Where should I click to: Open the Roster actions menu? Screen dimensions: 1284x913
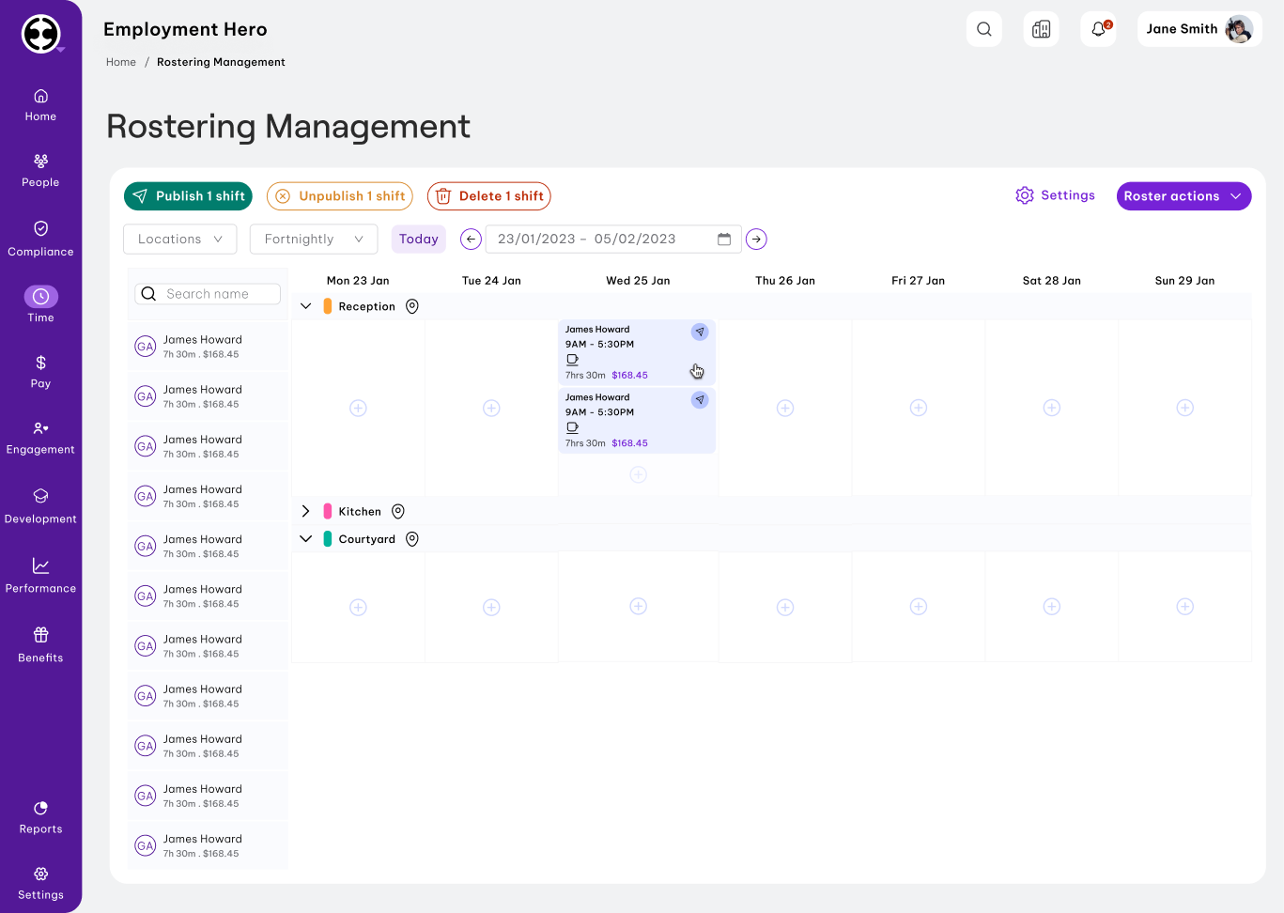(1183, 196)
